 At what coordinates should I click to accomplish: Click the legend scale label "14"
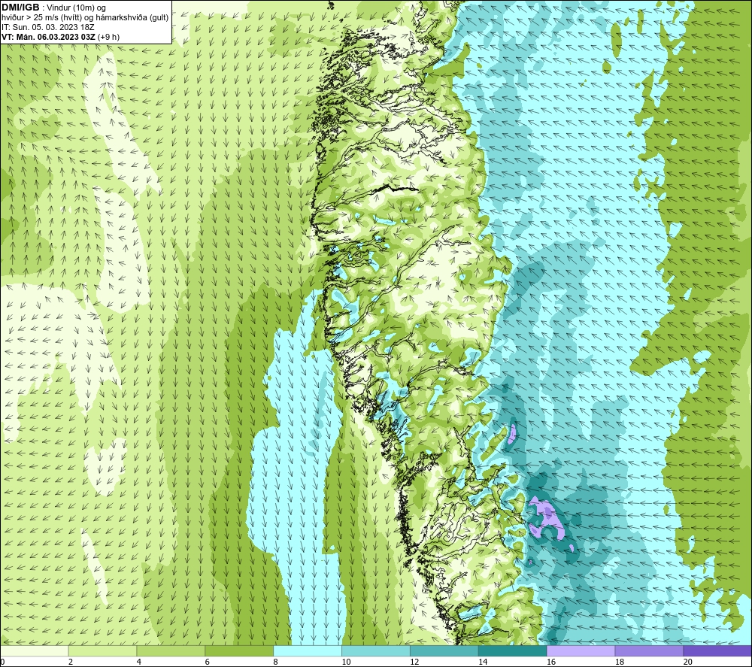click(483, 662)
